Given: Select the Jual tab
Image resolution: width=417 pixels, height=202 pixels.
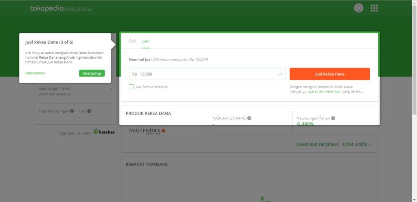Looking at the screenshot, I should tap(146, 41).
